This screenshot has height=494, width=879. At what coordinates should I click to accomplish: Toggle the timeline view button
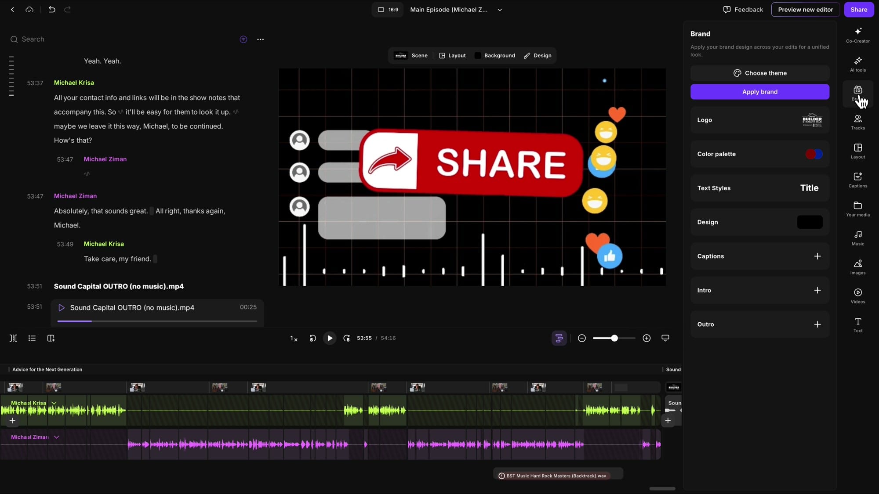coord(559,338)
